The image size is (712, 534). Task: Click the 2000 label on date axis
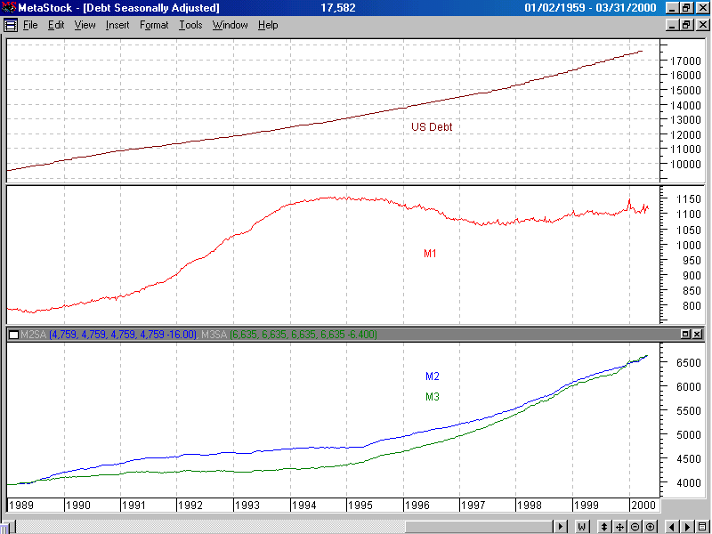pyautogui.click(x=643, y=505)
